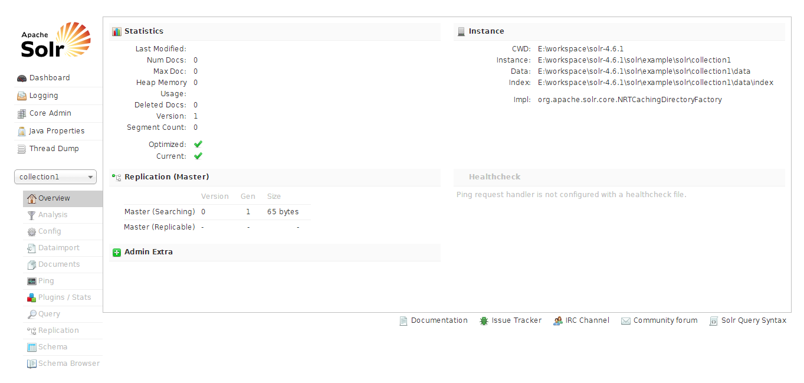The height and width of the screenshot is (383, 804).
Task: Click the 'Heap Memory Usage' label
Action: [x=161, y=88]
